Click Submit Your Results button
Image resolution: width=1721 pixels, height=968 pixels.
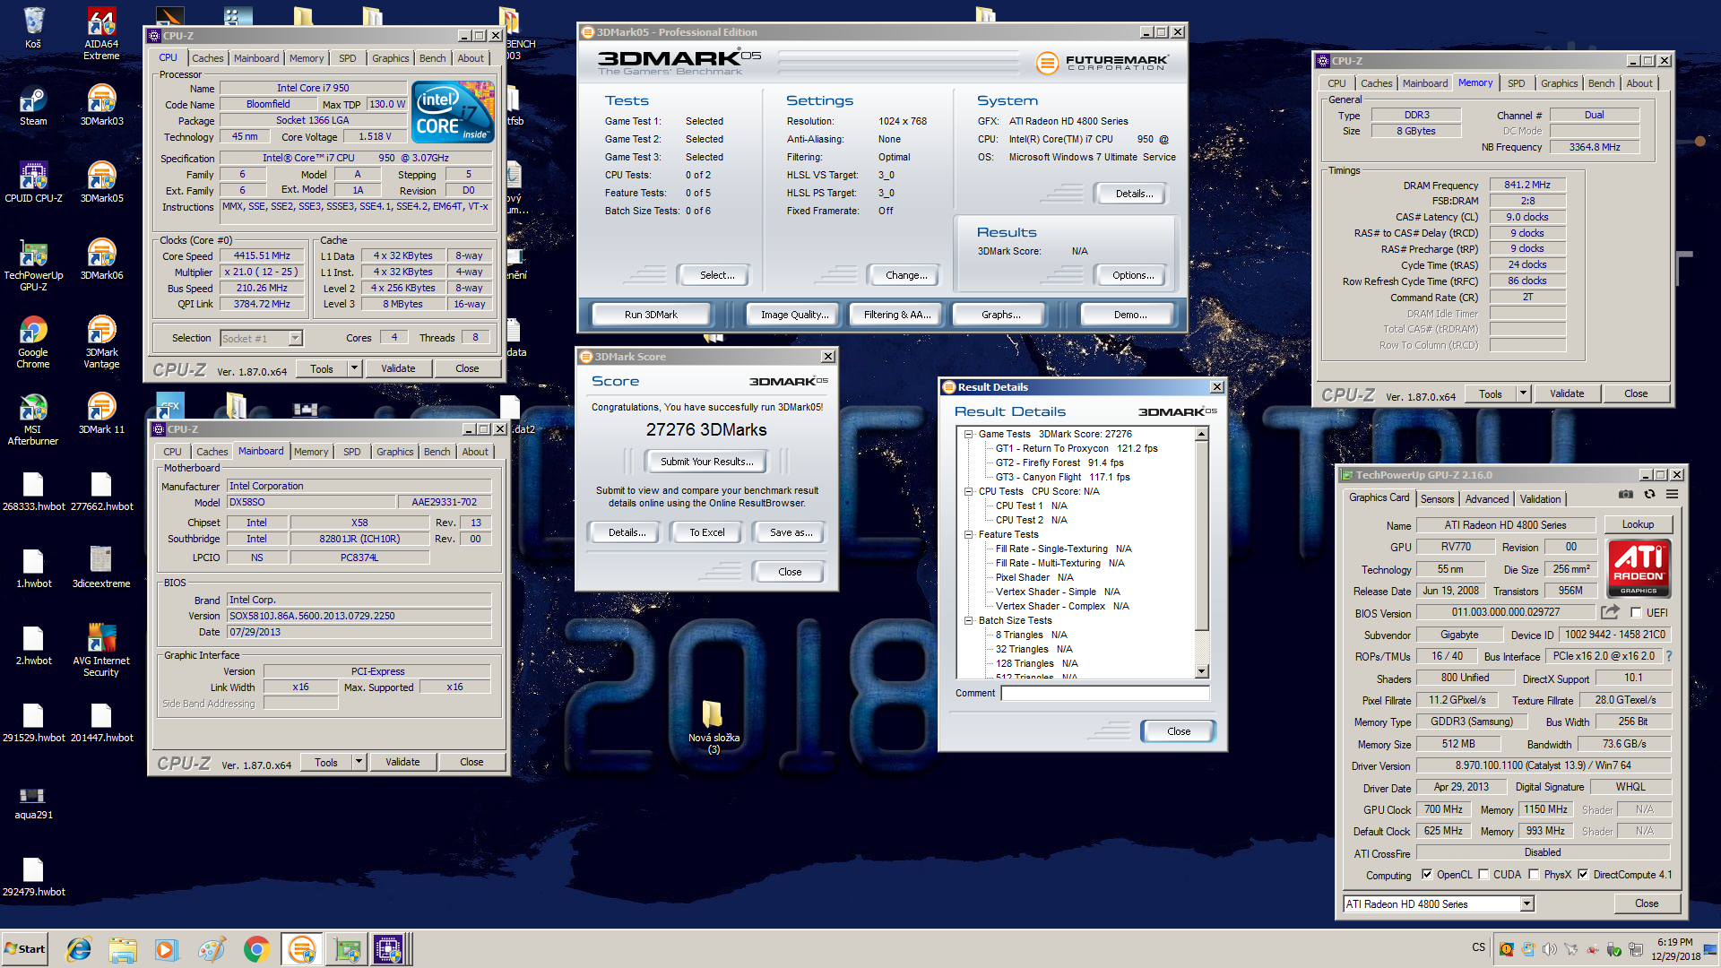706,462
